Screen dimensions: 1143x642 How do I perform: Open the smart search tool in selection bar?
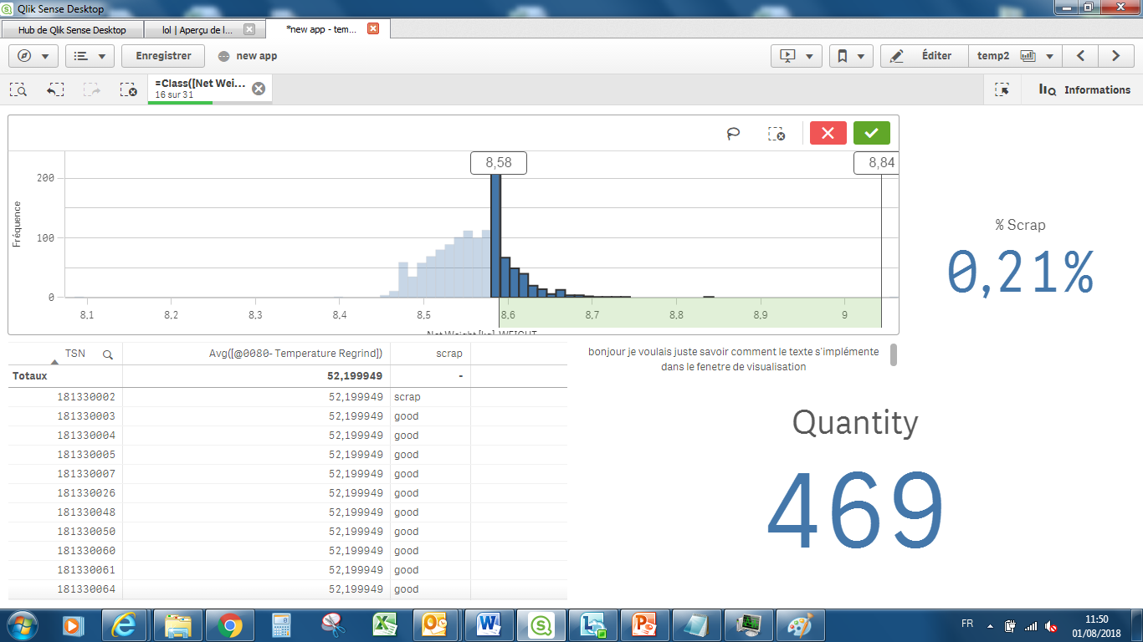point(19,89)
